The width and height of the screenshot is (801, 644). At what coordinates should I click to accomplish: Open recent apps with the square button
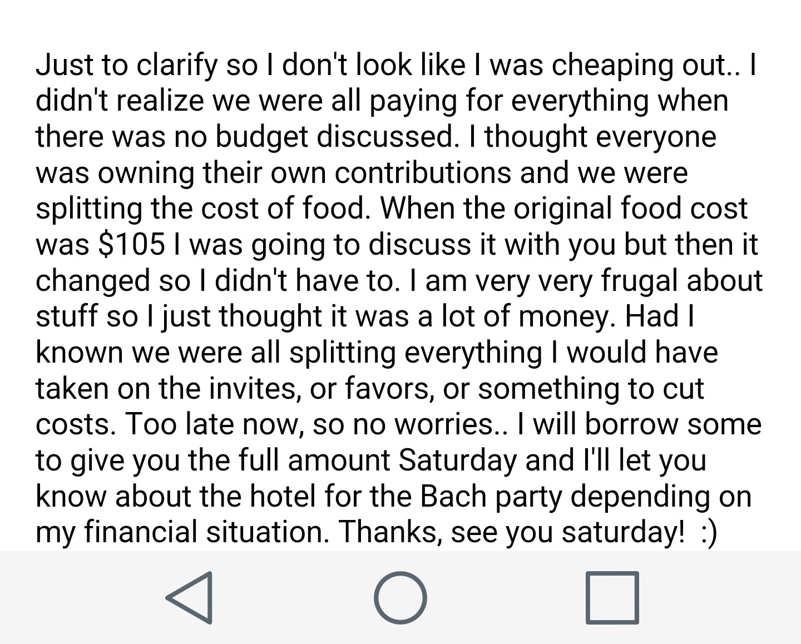coord(612,597)
